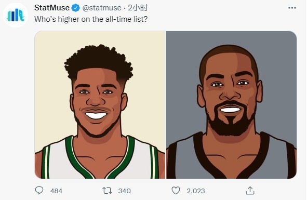Click the @statmuse handle
Viewport: 307px width, 200px height.
pyautogui.click(x=102, y=8)
